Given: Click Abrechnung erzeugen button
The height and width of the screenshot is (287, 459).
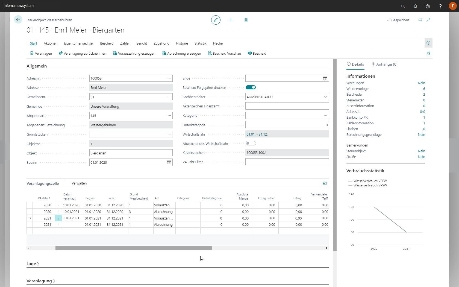Looking at the screenshot, I should tap(182, 54).
